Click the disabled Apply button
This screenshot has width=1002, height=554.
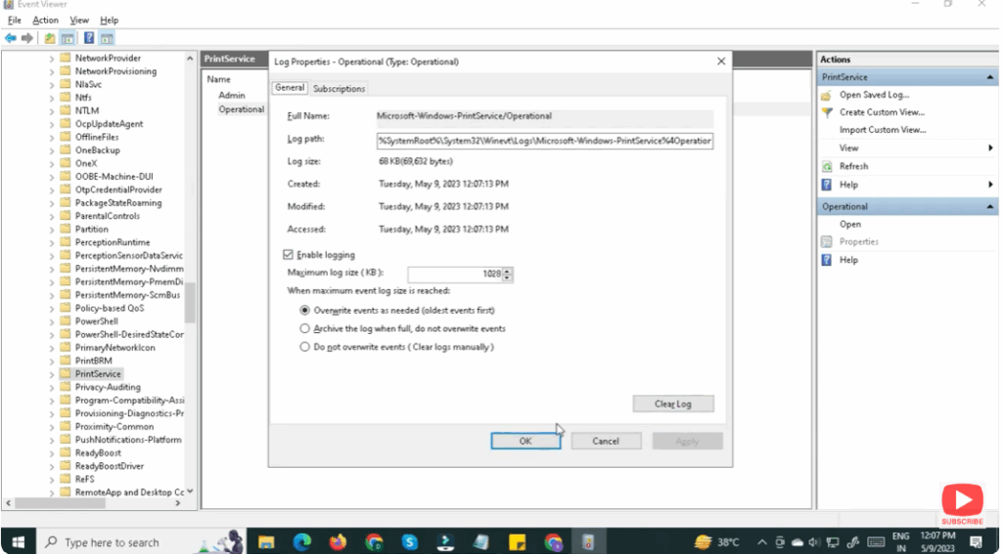pyautogui.click(x=687, y=441)
